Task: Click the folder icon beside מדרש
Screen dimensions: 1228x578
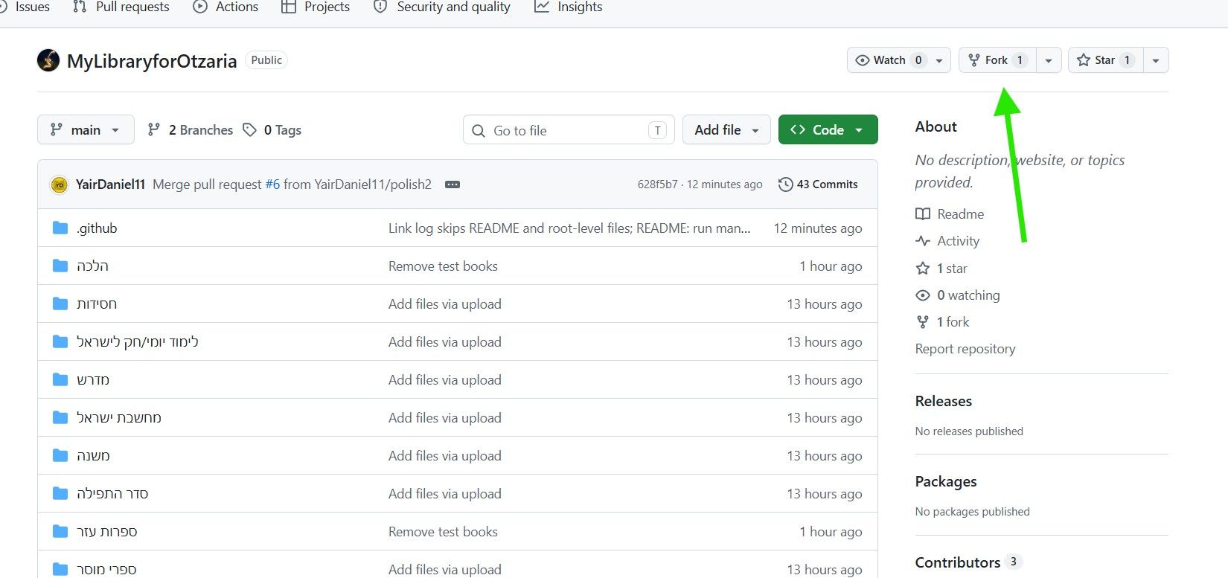Action: point(60,379)
